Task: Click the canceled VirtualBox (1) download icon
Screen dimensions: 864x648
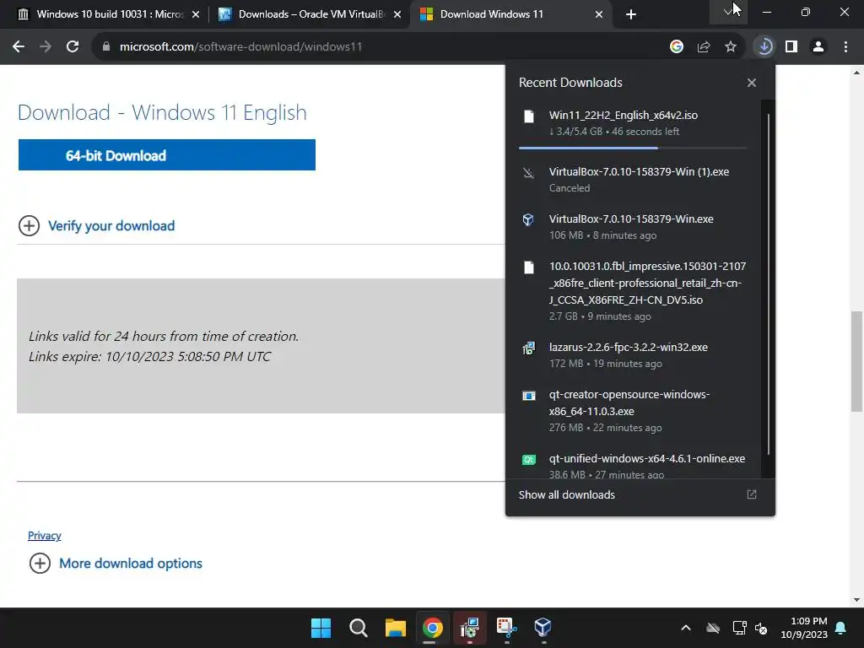Action: [x=528, y=173]
